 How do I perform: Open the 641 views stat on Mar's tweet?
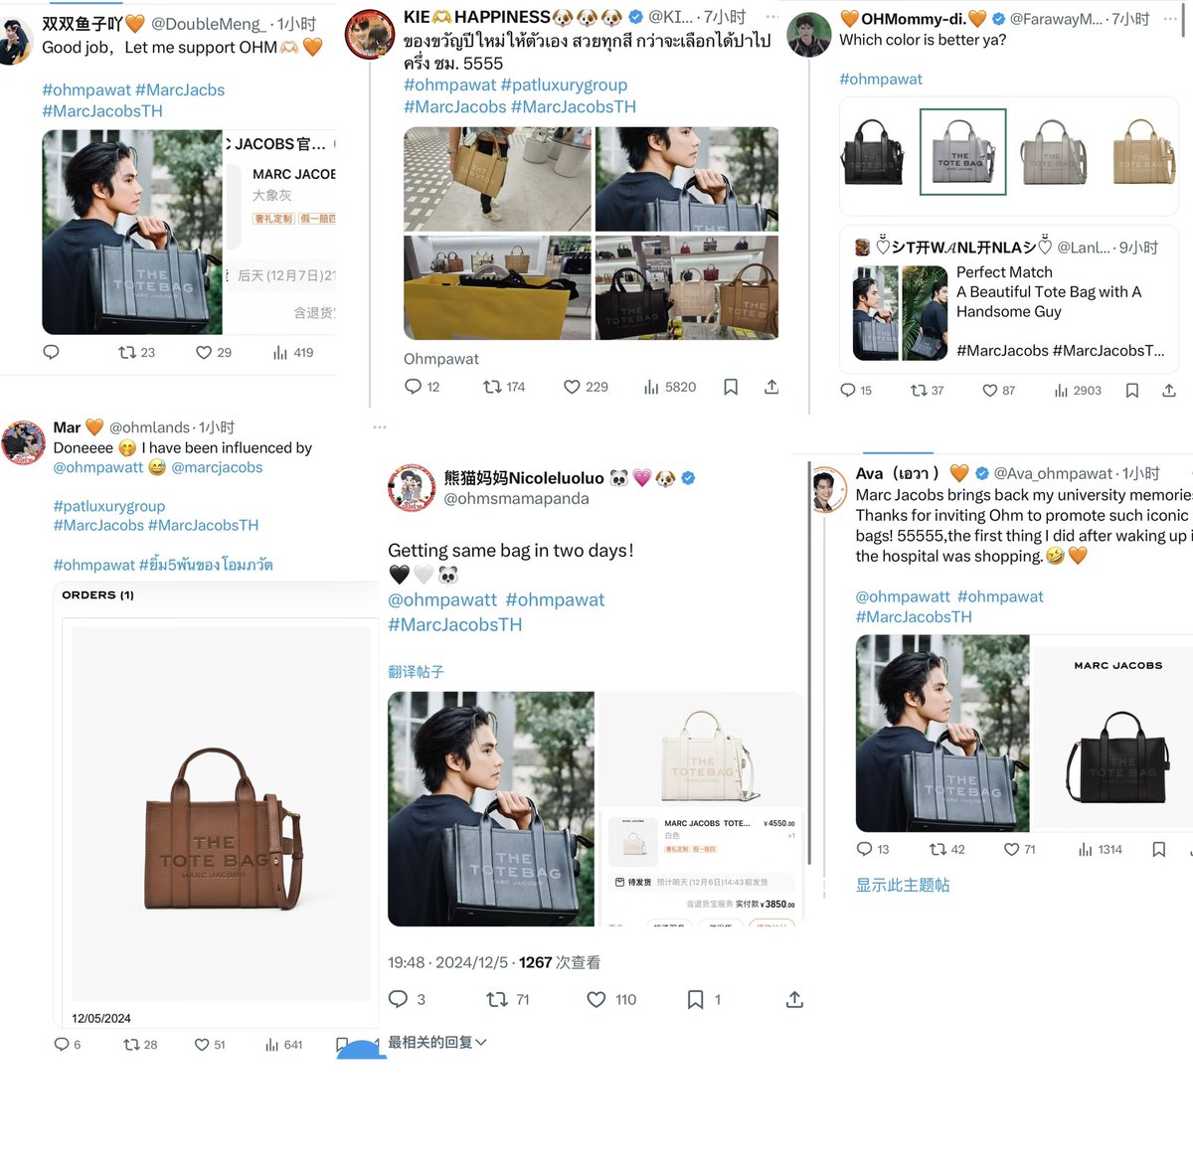point(283,1045)
